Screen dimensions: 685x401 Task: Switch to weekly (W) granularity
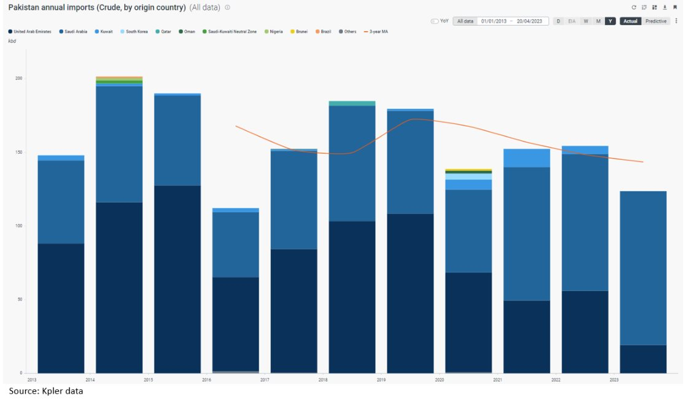[x=586, y=21]
